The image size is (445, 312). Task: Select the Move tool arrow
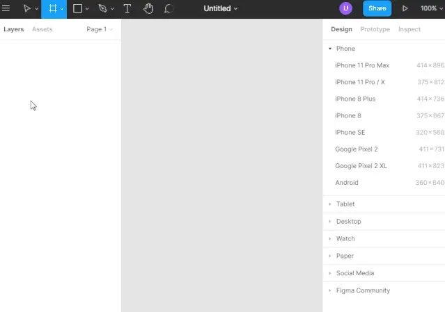point(26,8)
